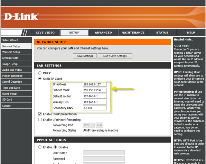Click the 'LAN SETTINGS' section header
Screen dimensions: 206x164
[x=49, y=66]
